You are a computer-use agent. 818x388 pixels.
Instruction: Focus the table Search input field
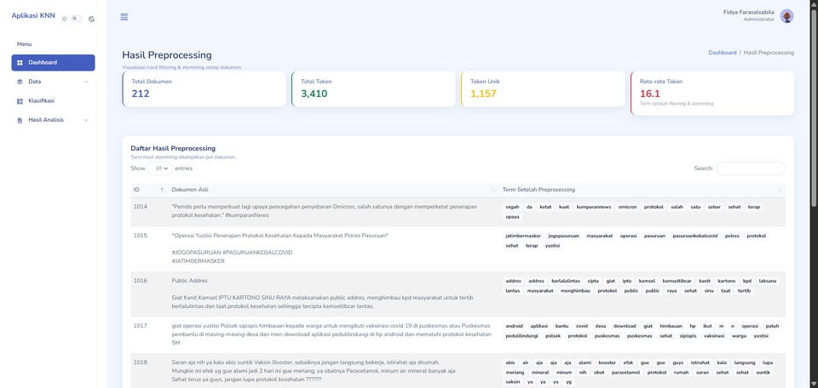coord(750,168)
